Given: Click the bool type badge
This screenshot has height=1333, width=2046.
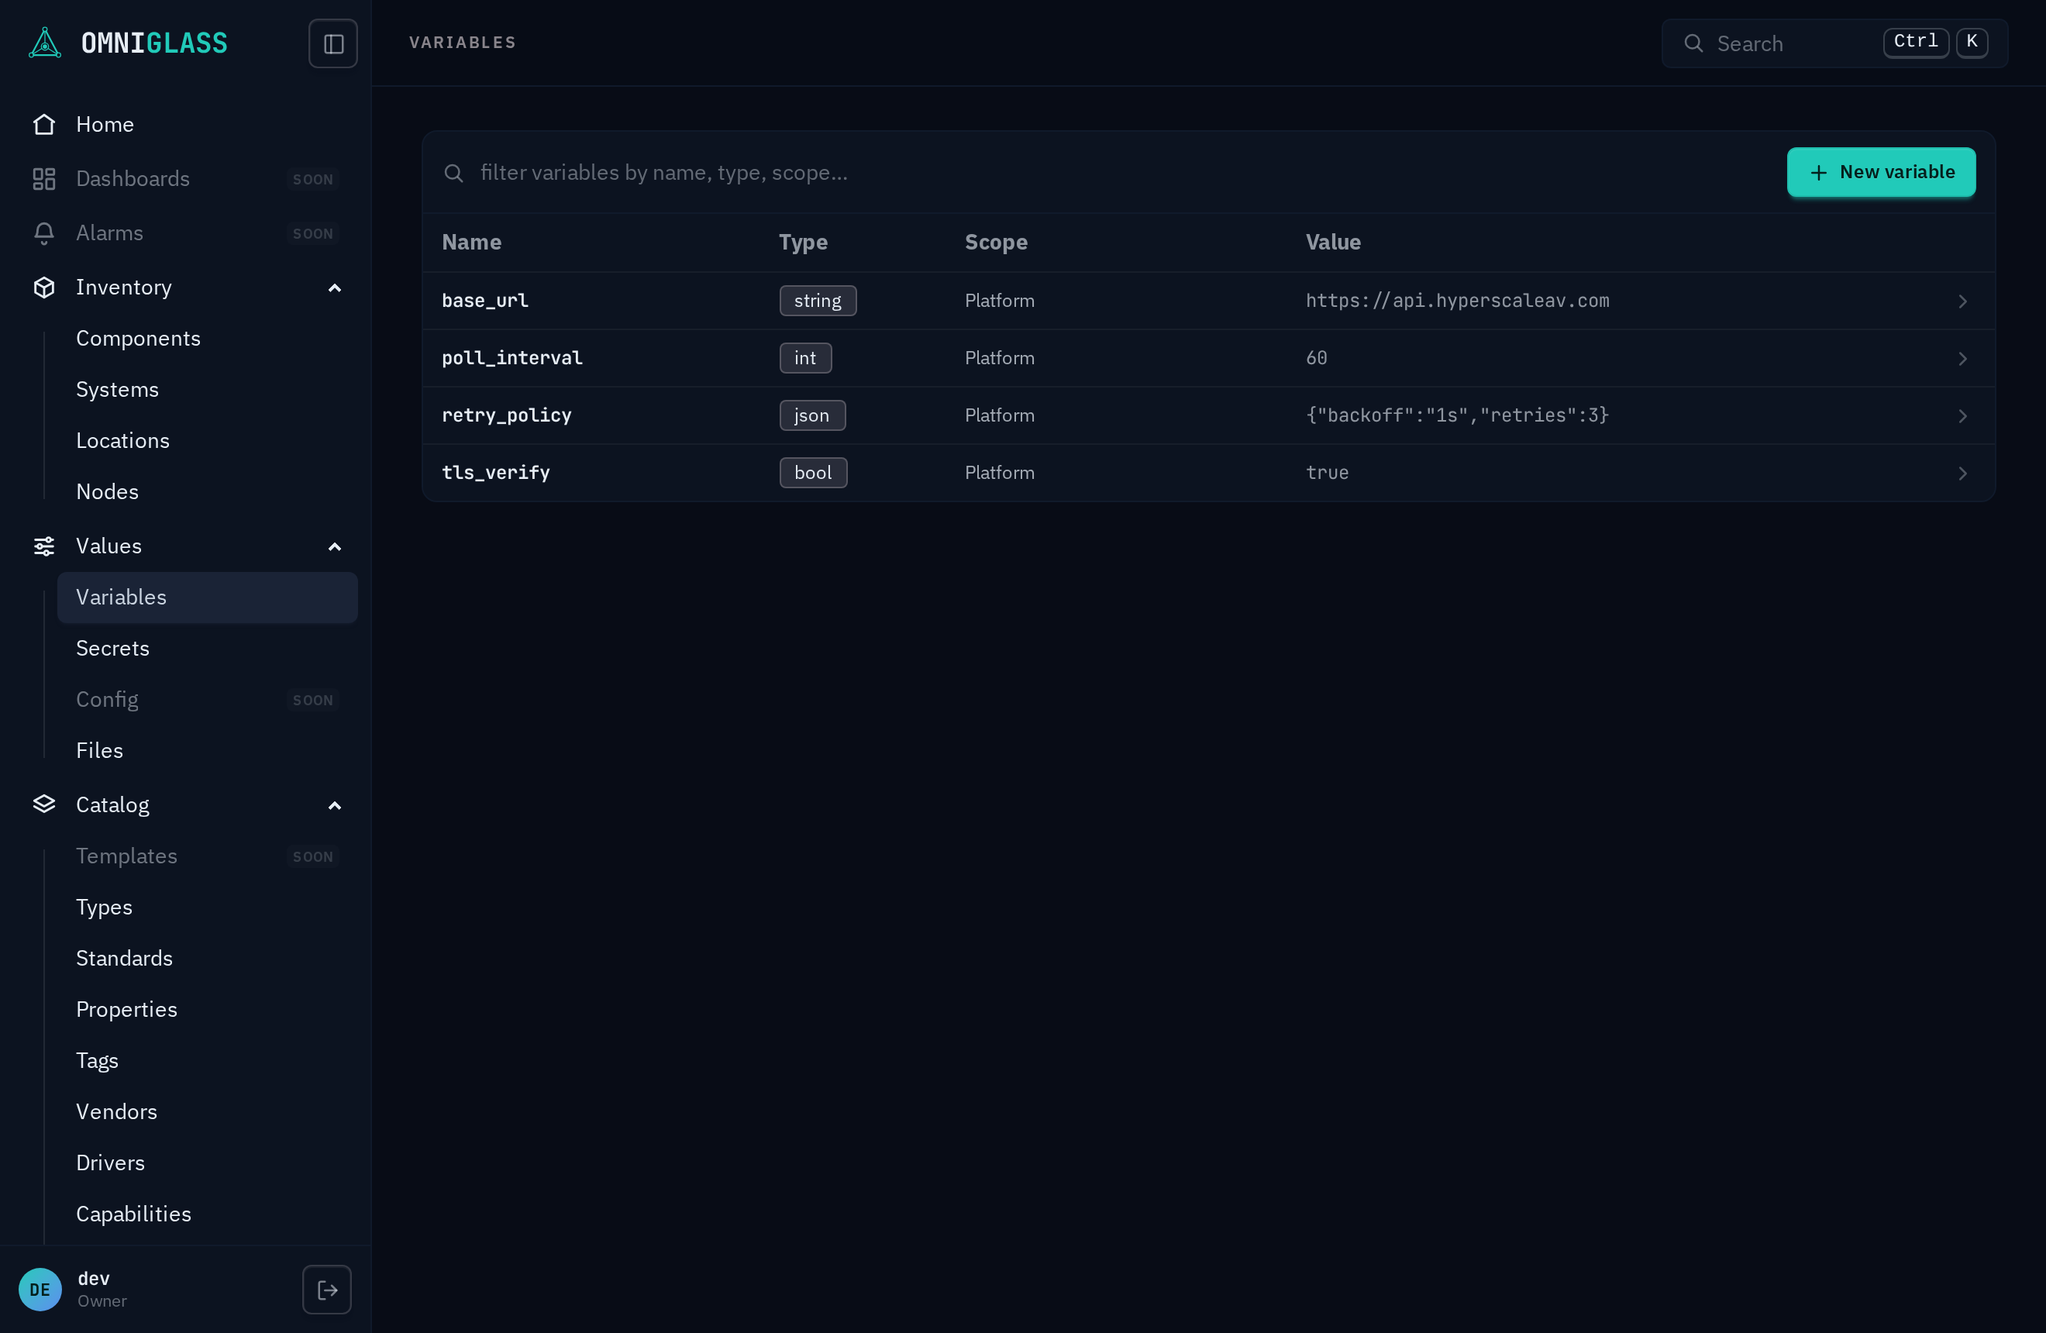Looking at the screenshot, I should pyautogui.click(x=812, y=474).
